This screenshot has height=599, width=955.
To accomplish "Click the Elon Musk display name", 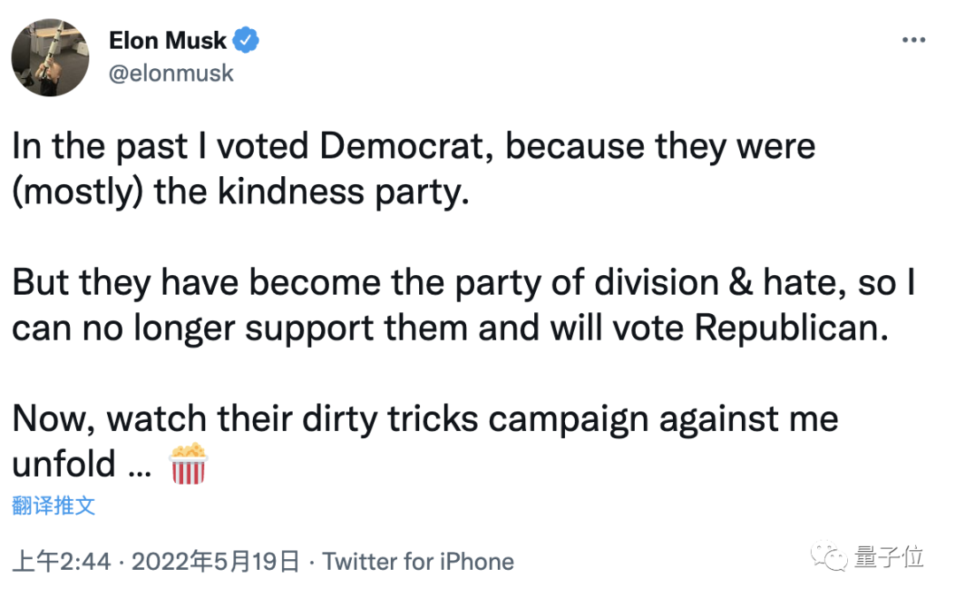I will (167, 40).
